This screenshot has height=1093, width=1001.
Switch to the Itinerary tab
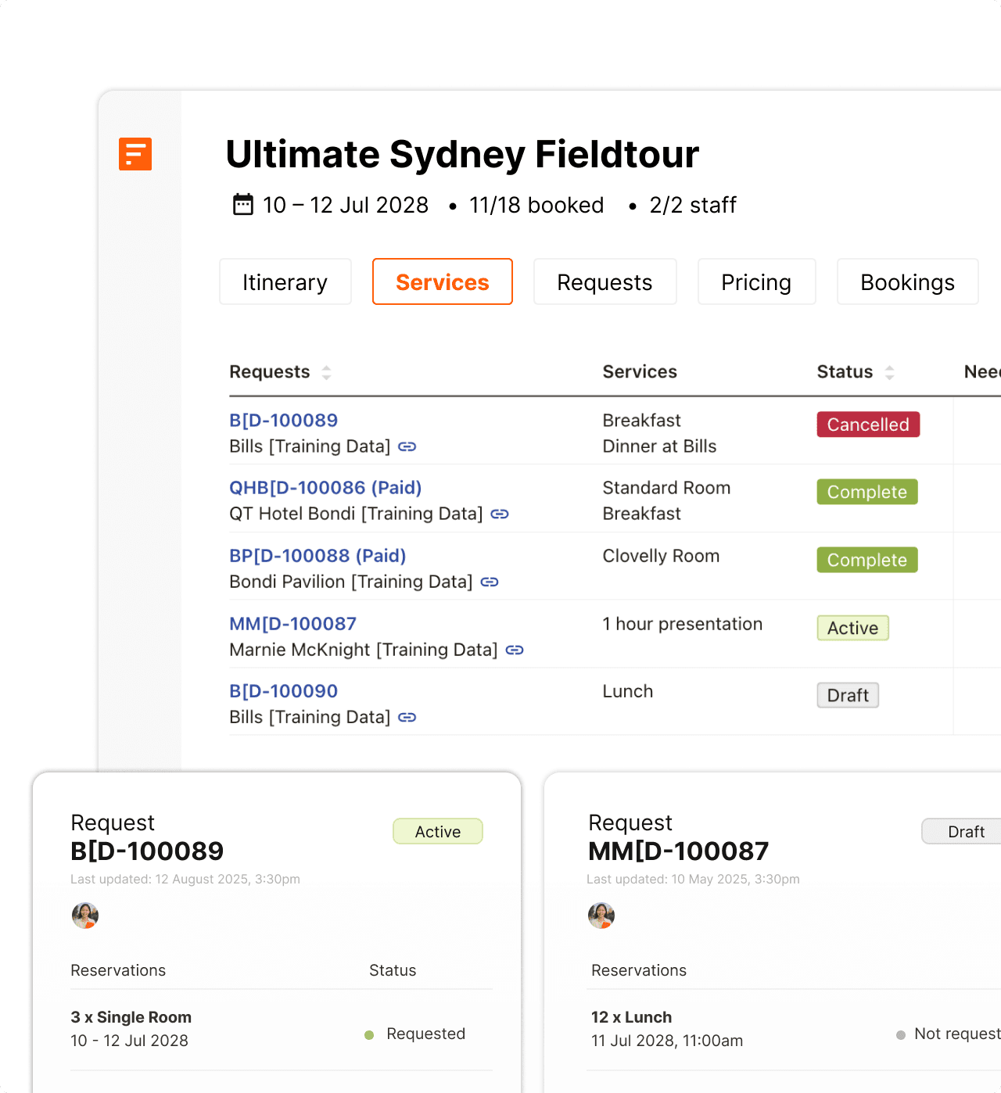(285, 281)
